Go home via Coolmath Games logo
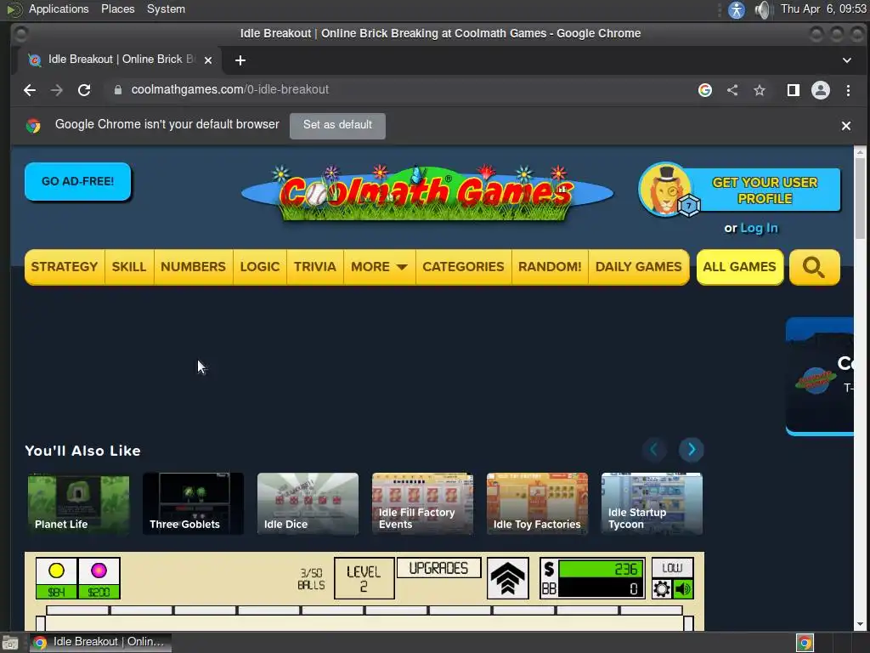 pos(427,193)
